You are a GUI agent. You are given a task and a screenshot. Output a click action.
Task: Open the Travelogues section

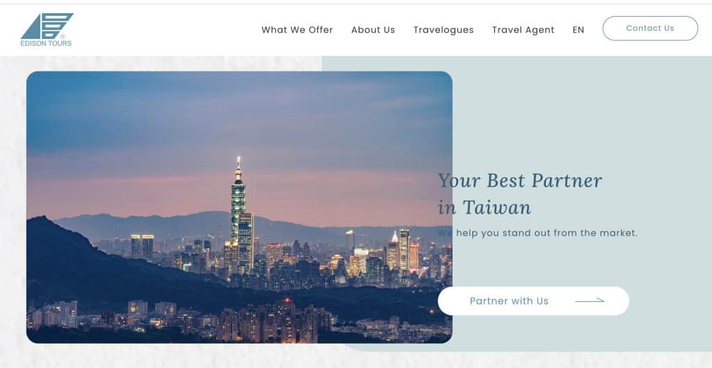(x=444, y=30)
